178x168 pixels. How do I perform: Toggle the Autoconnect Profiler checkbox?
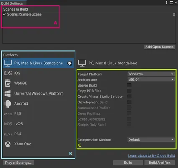pos(129,108)
